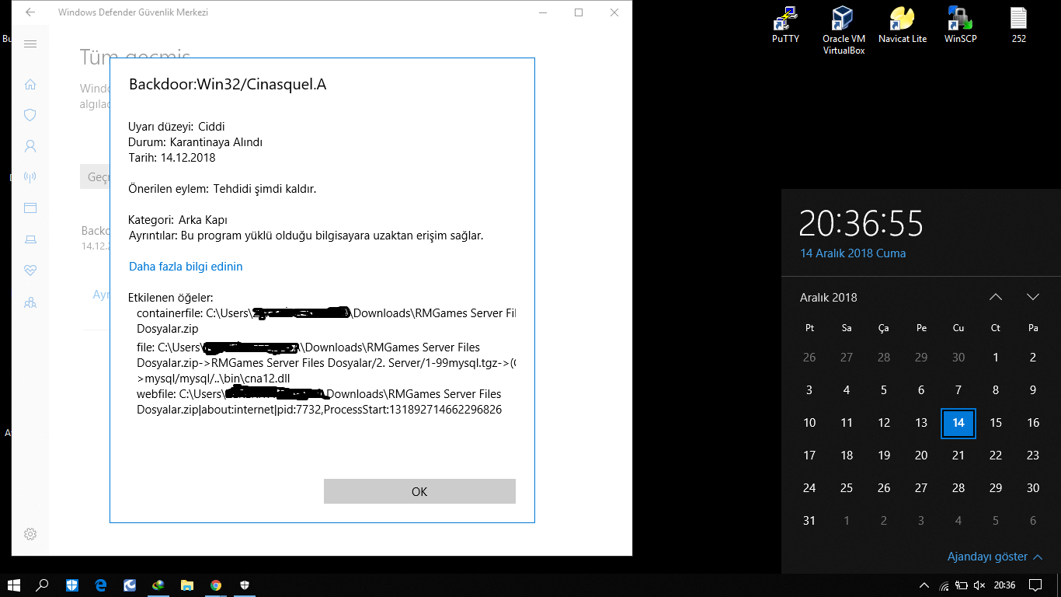
Task: Expand agenda with Ajandayı göster
Action: pyautogui.click(x=995, y=557)
